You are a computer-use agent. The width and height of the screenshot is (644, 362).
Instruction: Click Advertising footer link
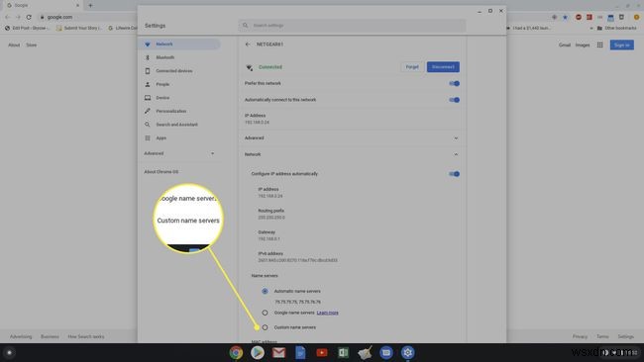point(21,336)
